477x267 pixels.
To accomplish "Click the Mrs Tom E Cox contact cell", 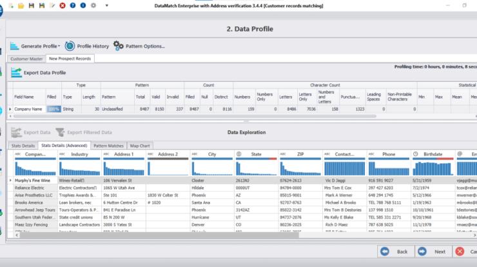I will [344, 188].
